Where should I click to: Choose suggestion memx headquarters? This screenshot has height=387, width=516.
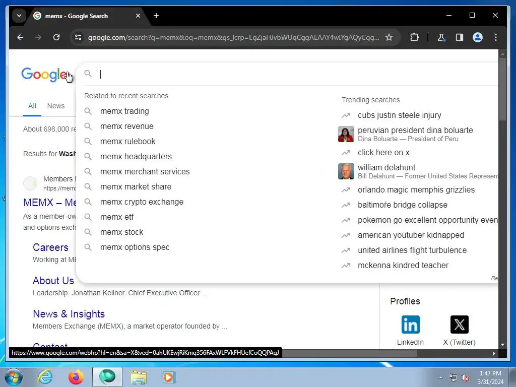pos(136,157)
